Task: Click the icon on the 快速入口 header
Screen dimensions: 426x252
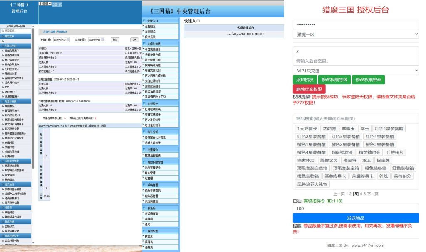Action: [144, 21]
